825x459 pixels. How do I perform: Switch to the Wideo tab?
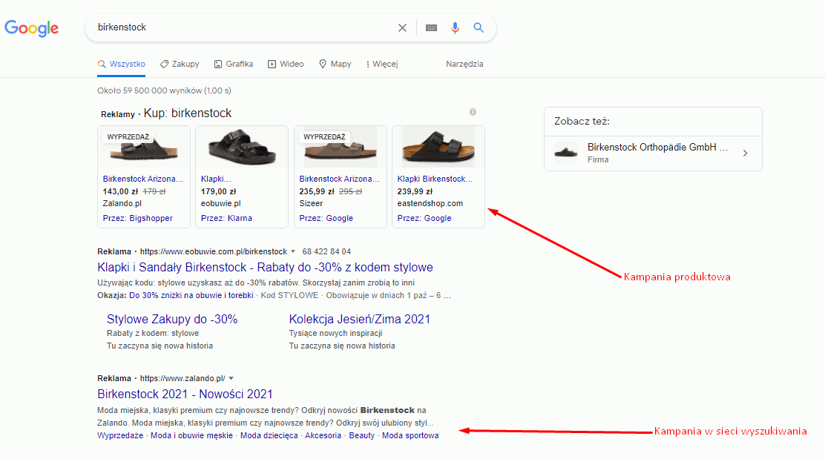click(286, 65)
